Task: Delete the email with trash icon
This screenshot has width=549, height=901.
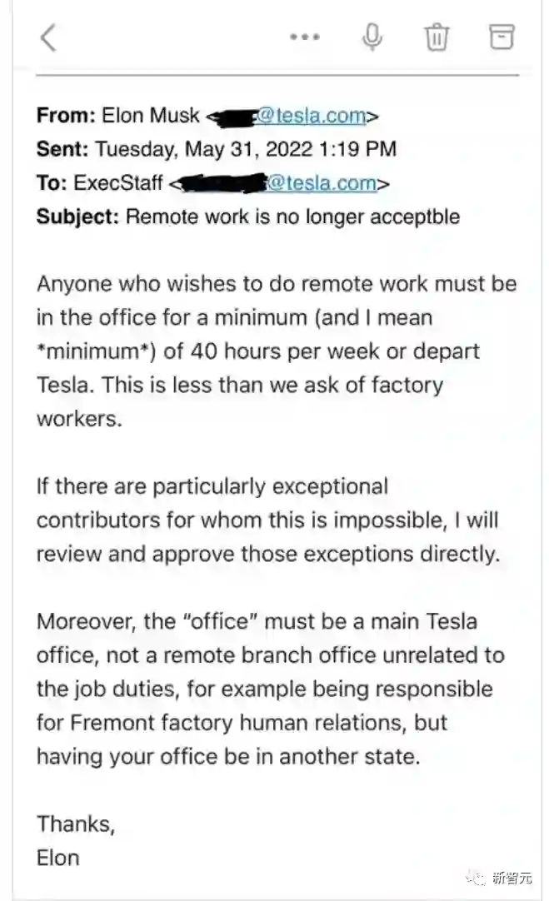Action: [x=437, y=37]
